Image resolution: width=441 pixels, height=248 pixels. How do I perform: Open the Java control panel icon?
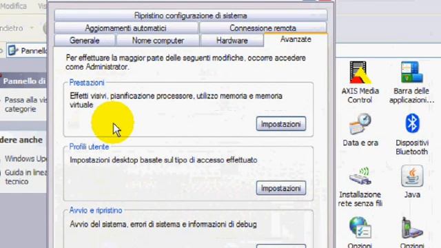click(x=412, y=176)
